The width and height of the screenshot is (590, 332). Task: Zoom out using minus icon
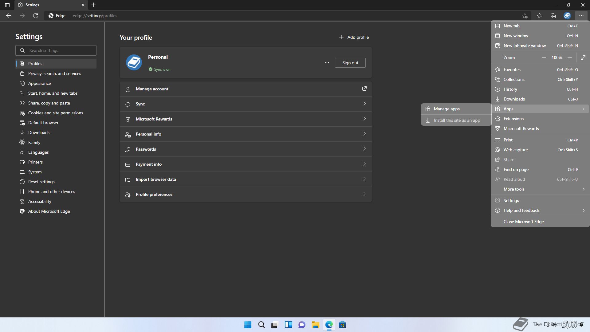tap(544, 57)
